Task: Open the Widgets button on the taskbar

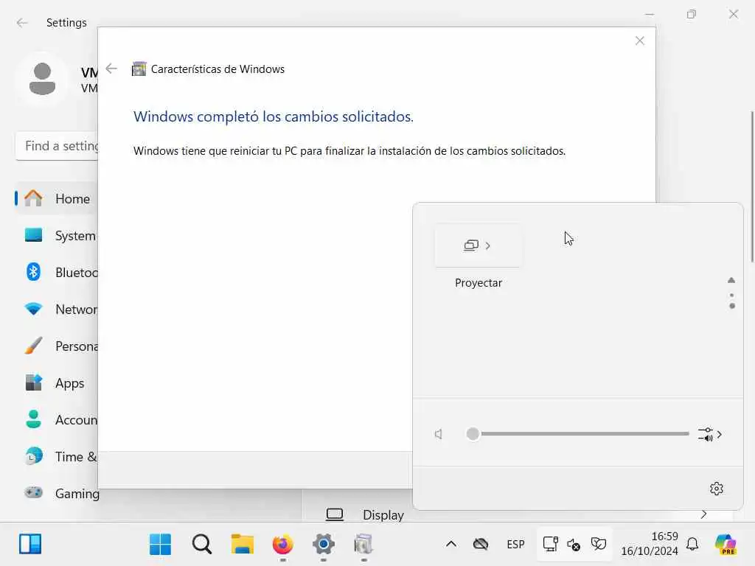Action: [29, 545]
